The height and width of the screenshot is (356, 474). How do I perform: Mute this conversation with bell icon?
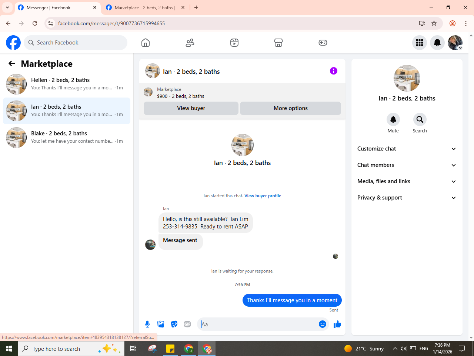pos(393,119)
